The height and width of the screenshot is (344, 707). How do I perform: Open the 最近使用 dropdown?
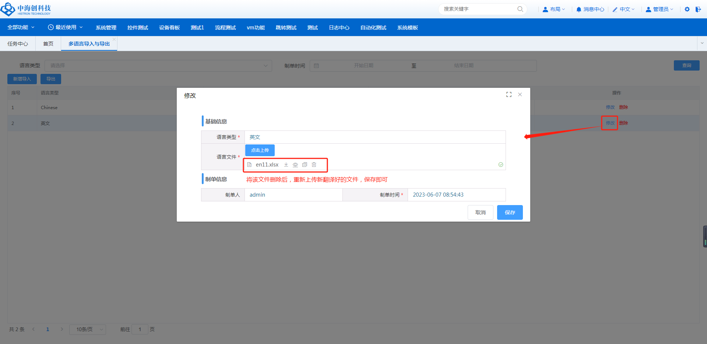click(65, 28)
